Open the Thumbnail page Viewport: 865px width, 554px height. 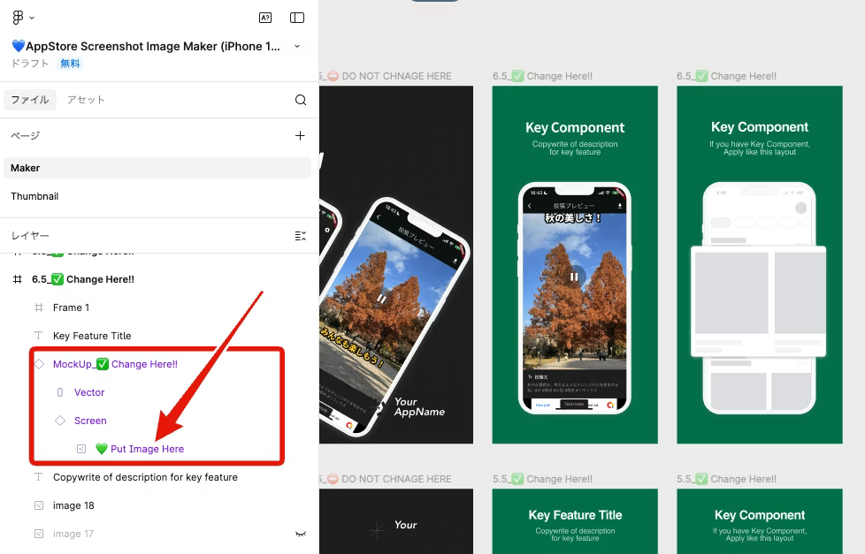(34, 196)
